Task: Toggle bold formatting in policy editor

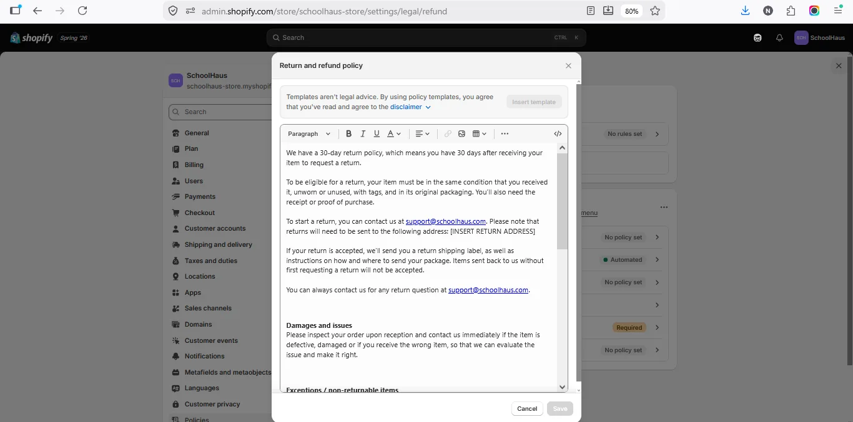Action: pyautogui.click(x=348, y=134)
